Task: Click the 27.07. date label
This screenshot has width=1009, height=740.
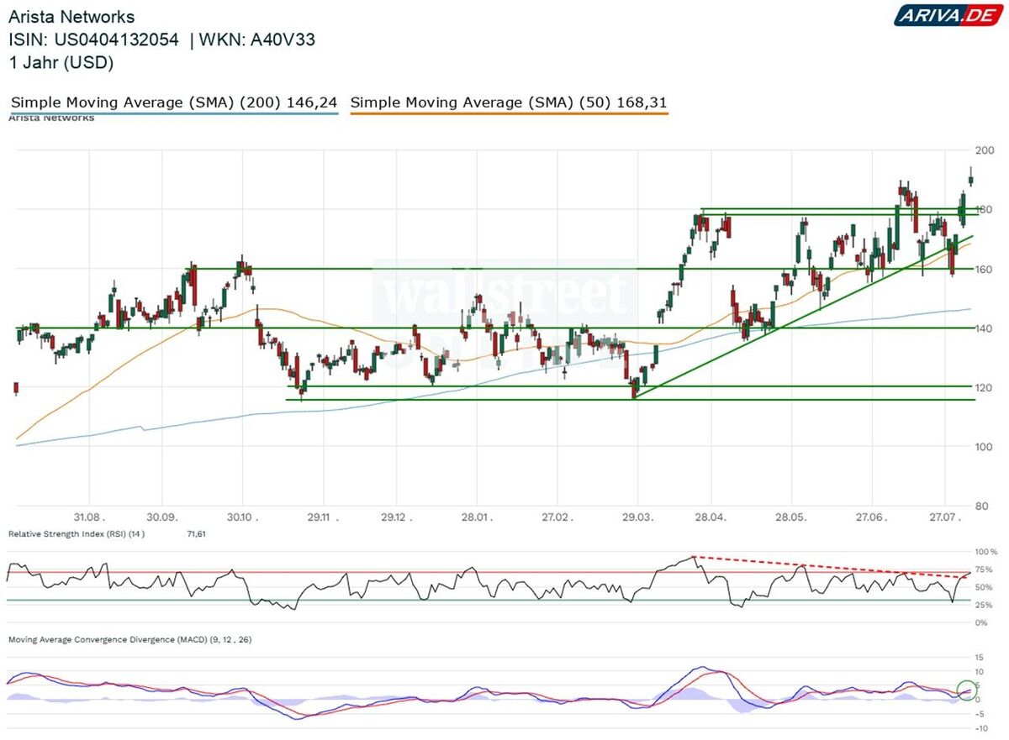Action: (946, 517)
